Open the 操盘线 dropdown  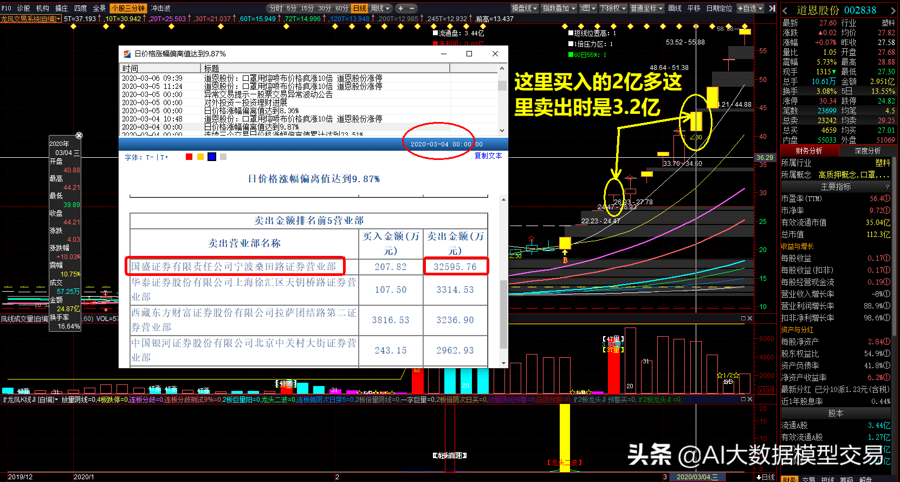(x=525, y=8)
